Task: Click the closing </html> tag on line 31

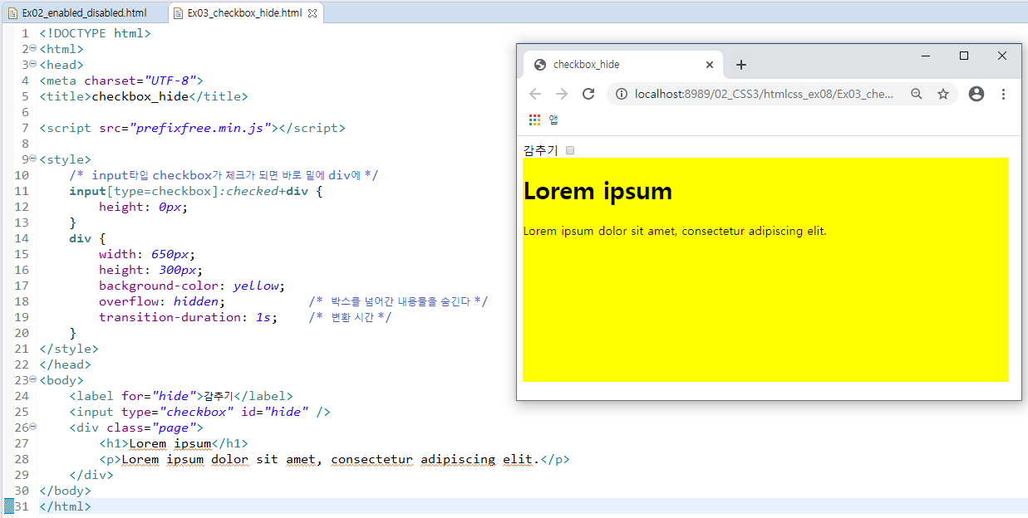Action: 65,506
